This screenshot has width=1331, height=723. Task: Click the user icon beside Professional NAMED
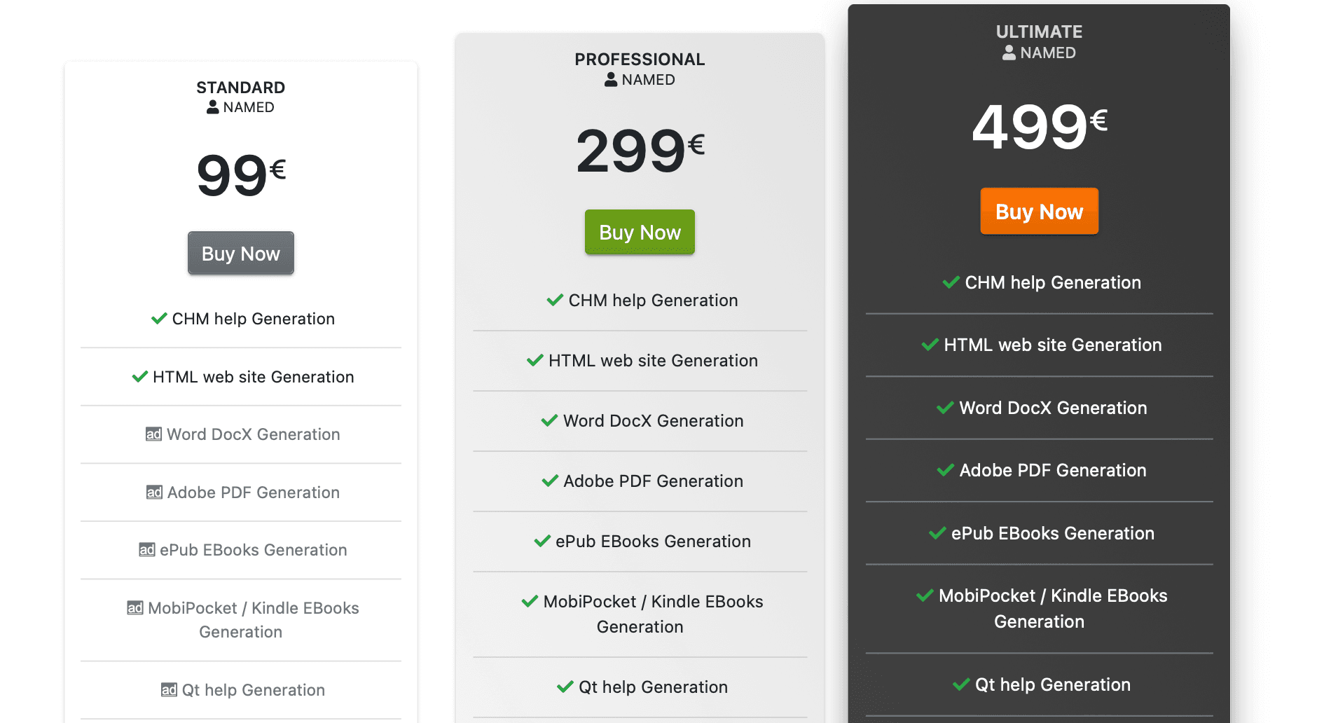[611, 80]
